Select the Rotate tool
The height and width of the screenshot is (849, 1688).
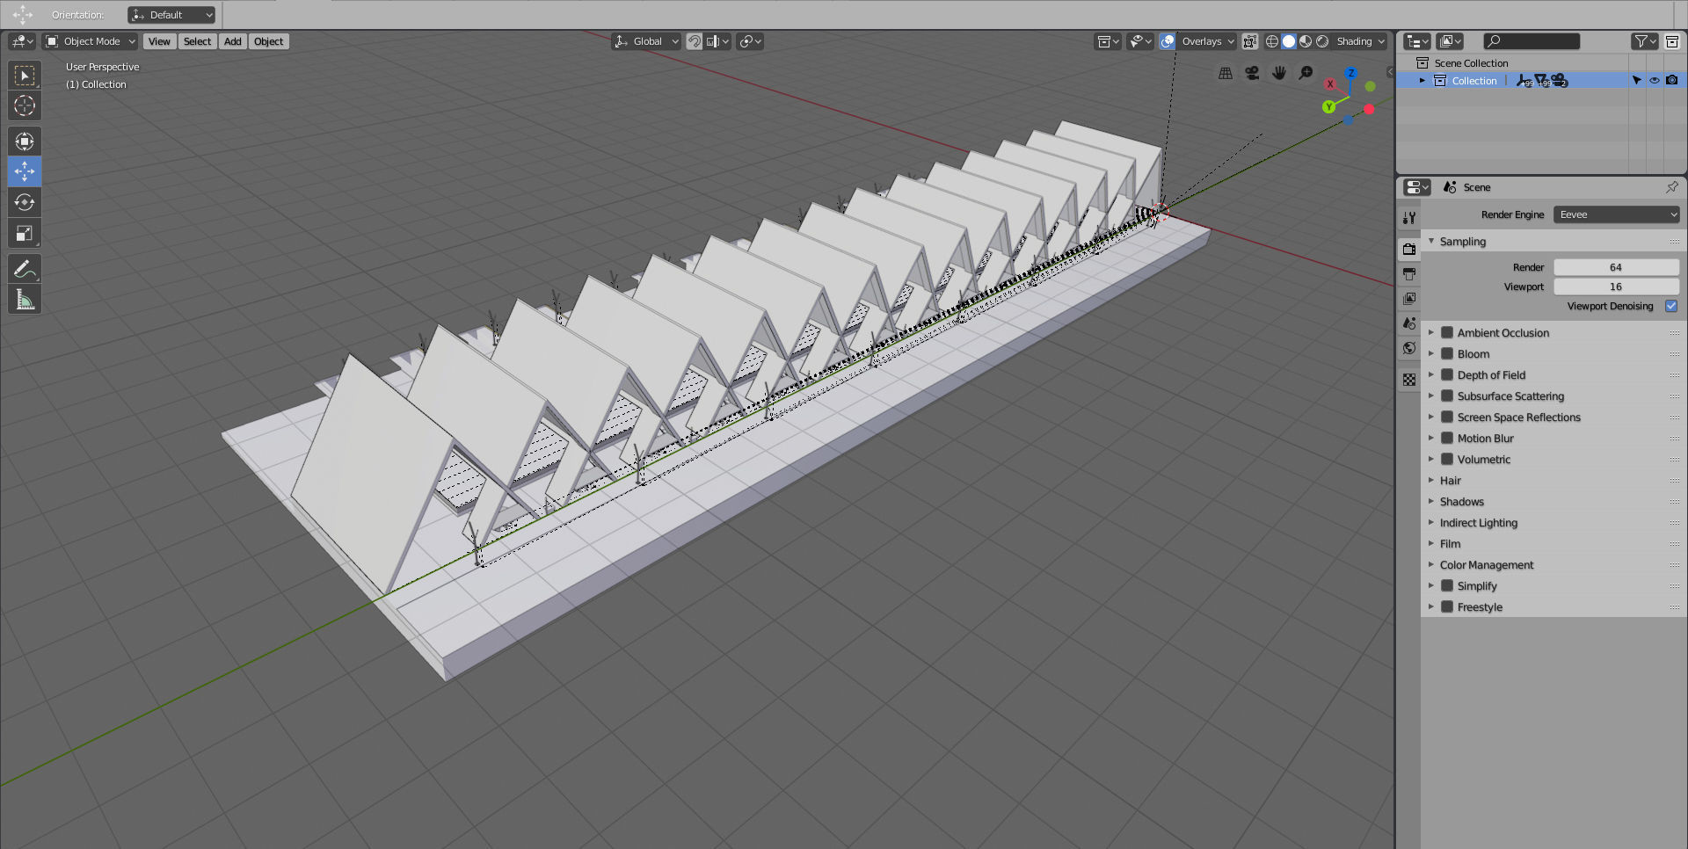25,202
